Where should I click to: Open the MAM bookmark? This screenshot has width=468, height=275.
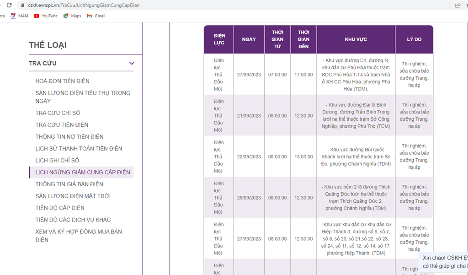coord(19,16)
